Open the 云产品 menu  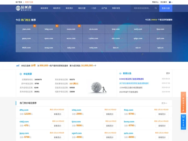[x=104, y=8]
